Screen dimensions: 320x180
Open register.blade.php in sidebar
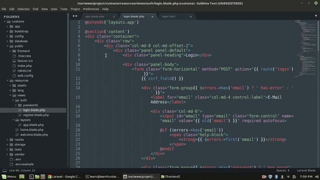[x=36, y=115]
